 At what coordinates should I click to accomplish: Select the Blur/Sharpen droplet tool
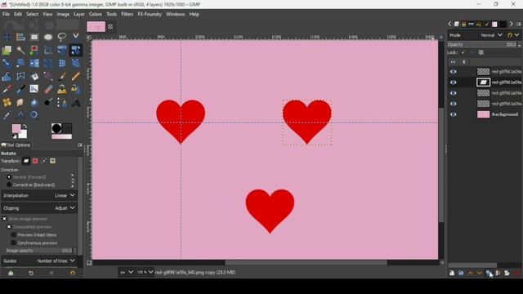pyautogui.click(x=34, y=102)
